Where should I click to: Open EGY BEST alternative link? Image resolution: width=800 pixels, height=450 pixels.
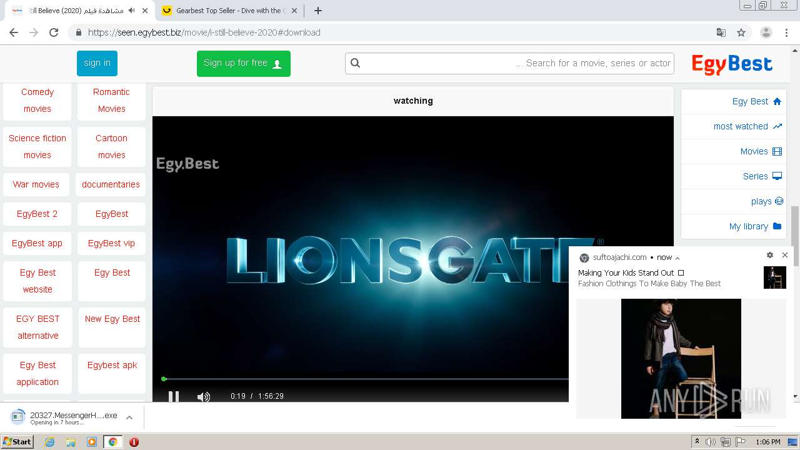tap(37, 327)
